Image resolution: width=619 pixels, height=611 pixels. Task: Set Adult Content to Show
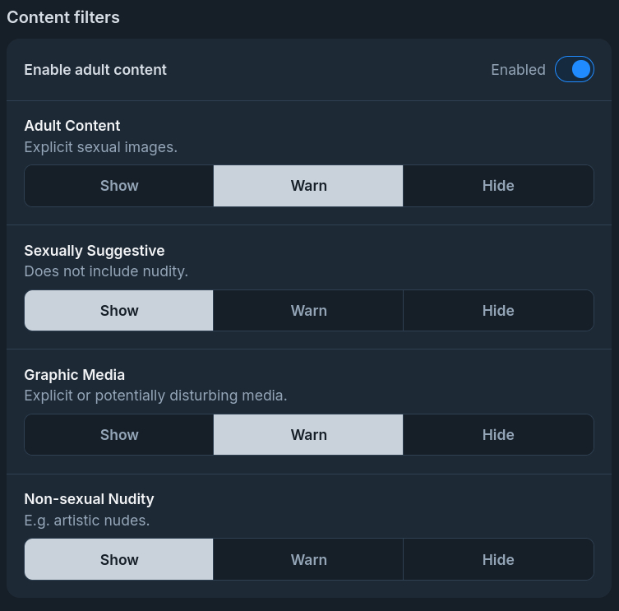pos(119,186)
